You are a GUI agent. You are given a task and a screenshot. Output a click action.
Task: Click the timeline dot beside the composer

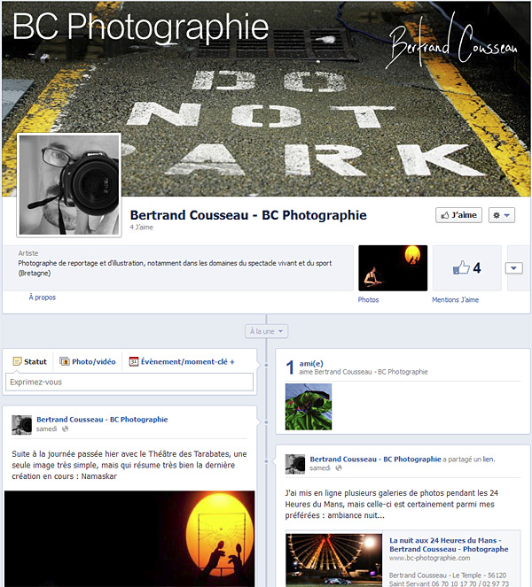(266, 365)
